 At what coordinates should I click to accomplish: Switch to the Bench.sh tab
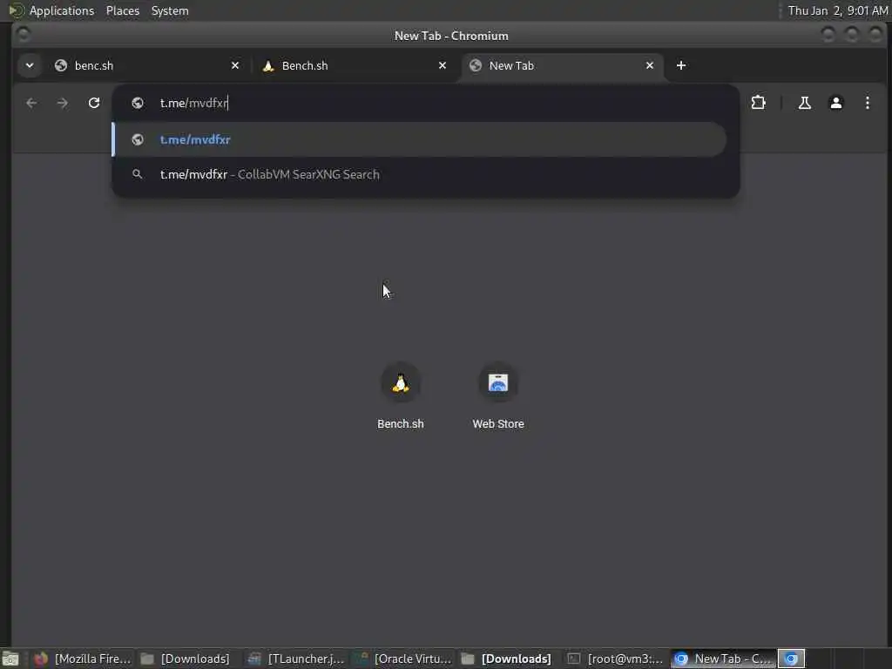pos(355,65)
